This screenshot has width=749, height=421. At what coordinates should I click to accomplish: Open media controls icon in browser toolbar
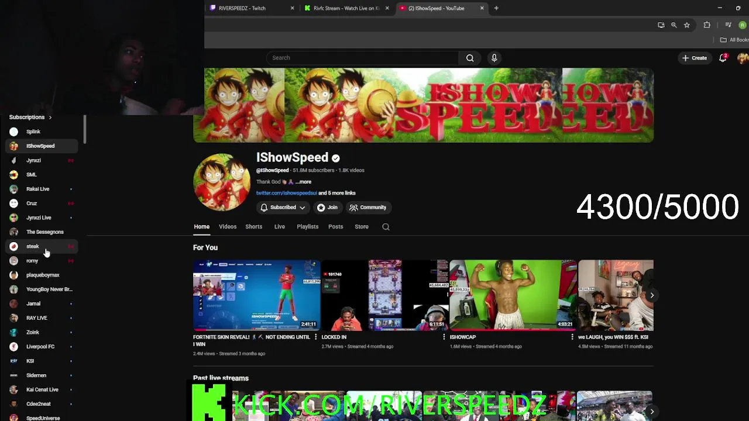tap(728, 25)
